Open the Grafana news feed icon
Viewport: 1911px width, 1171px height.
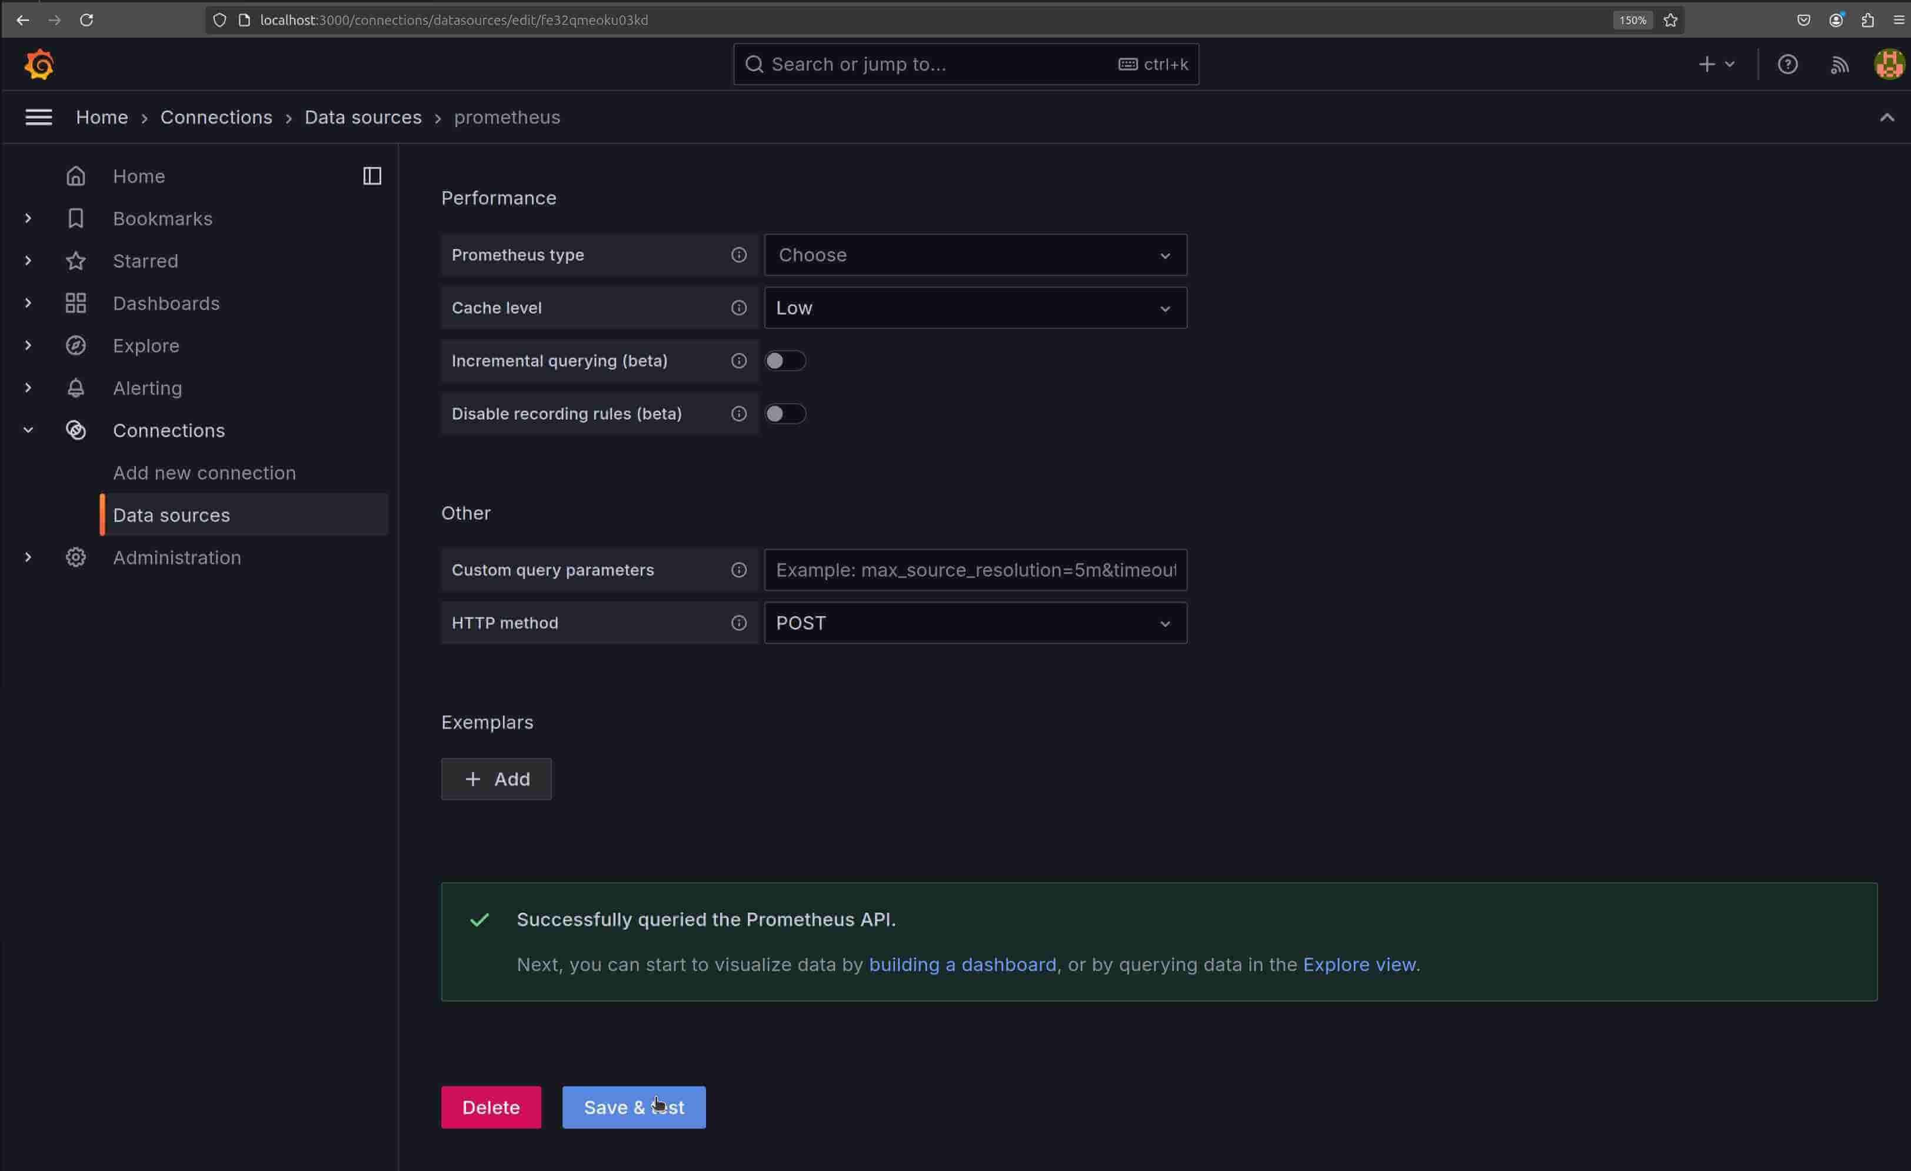(1840, 64)
